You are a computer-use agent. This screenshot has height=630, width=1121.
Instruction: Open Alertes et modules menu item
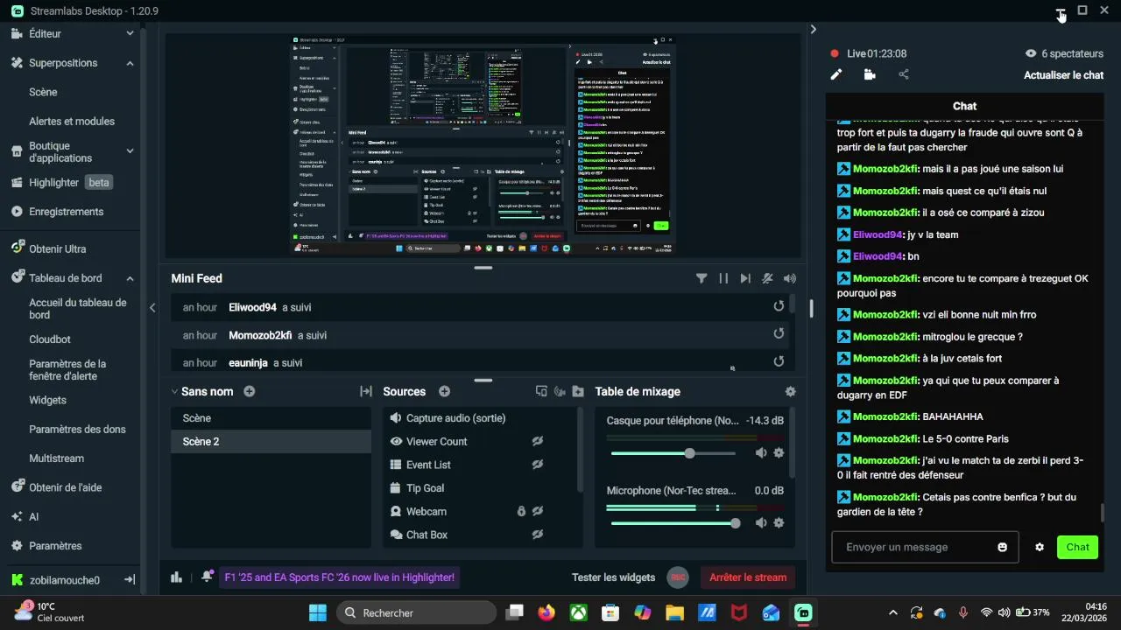pyautogui.click(x=72, y=121)
